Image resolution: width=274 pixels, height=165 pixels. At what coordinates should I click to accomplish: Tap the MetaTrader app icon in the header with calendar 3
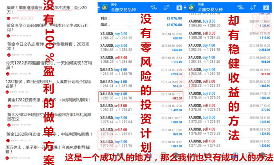click(192, 7)
